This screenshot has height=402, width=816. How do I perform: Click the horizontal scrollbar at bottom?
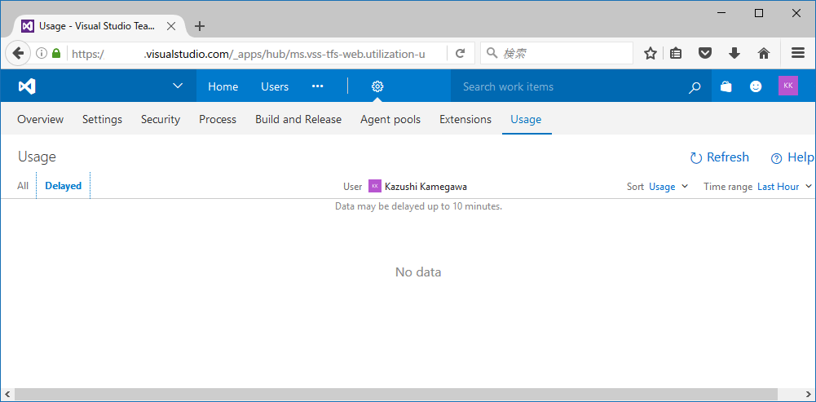point(395,394)
